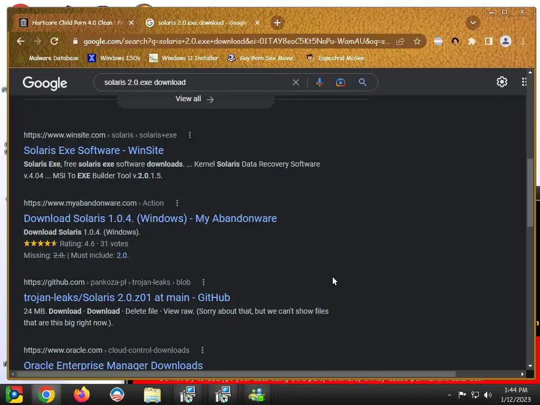The image size is (540, 405).
Task: Reload the current Google results page
Action: pyautogui.click(x=54, y=41)
